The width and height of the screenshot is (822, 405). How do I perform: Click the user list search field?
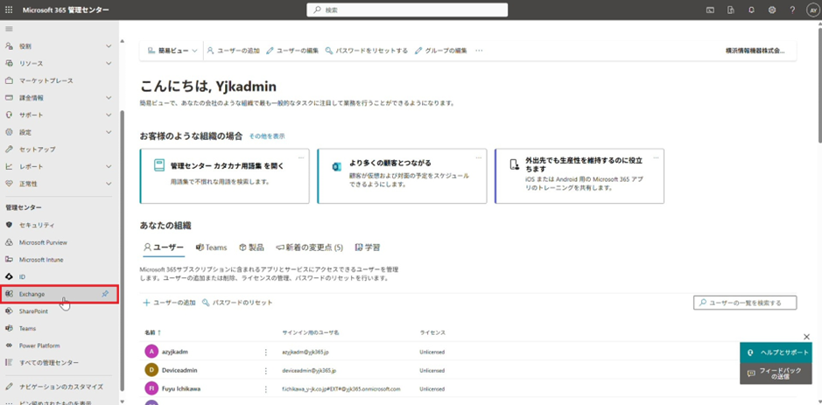click(745, 303)
